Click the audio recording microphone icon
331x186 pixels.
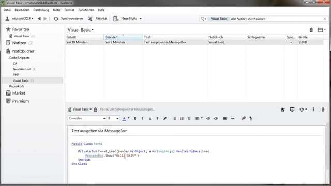point(251,118)
